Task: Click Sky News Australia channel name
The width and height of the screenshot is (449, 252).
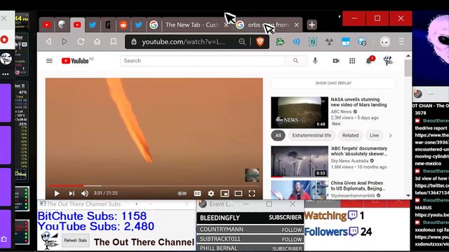Action: click(x=349, y=161)
